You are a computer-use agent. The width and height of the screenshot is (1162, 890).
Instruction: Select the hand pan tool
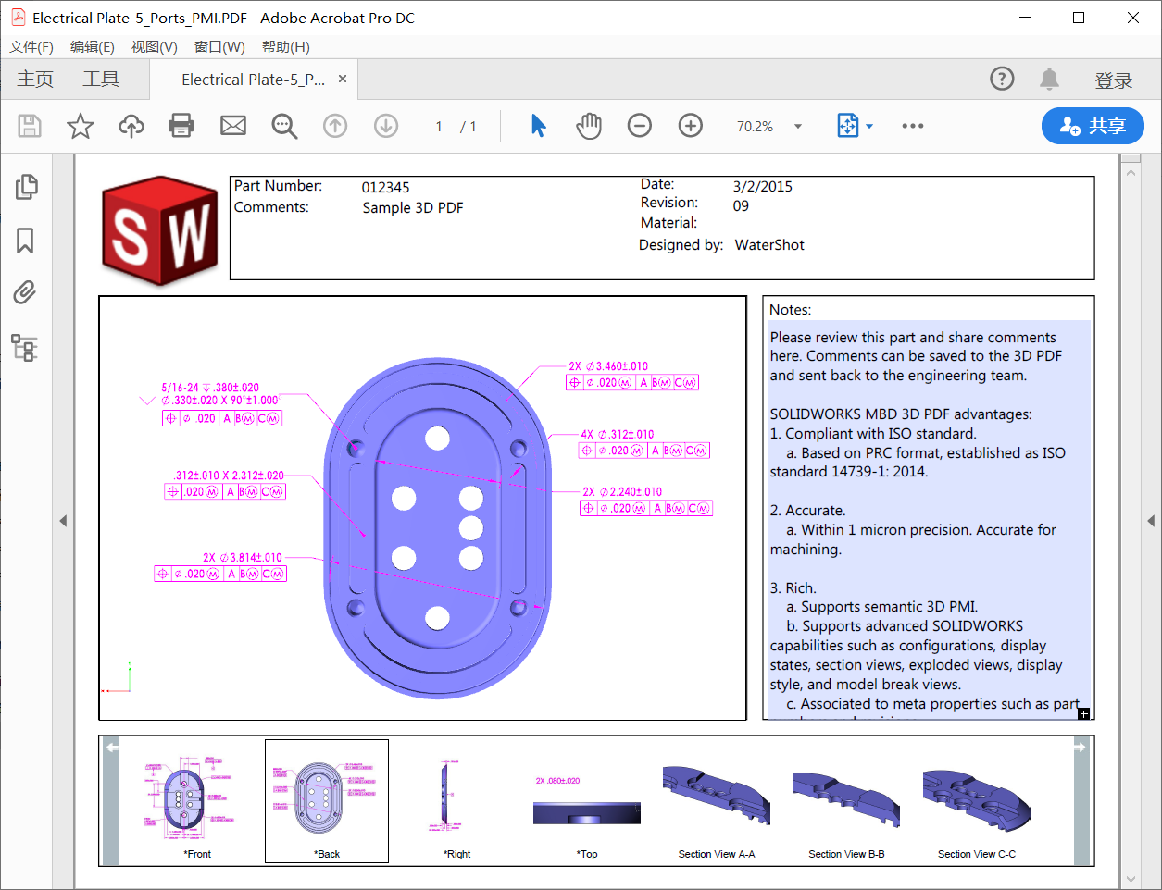[589, 126]
